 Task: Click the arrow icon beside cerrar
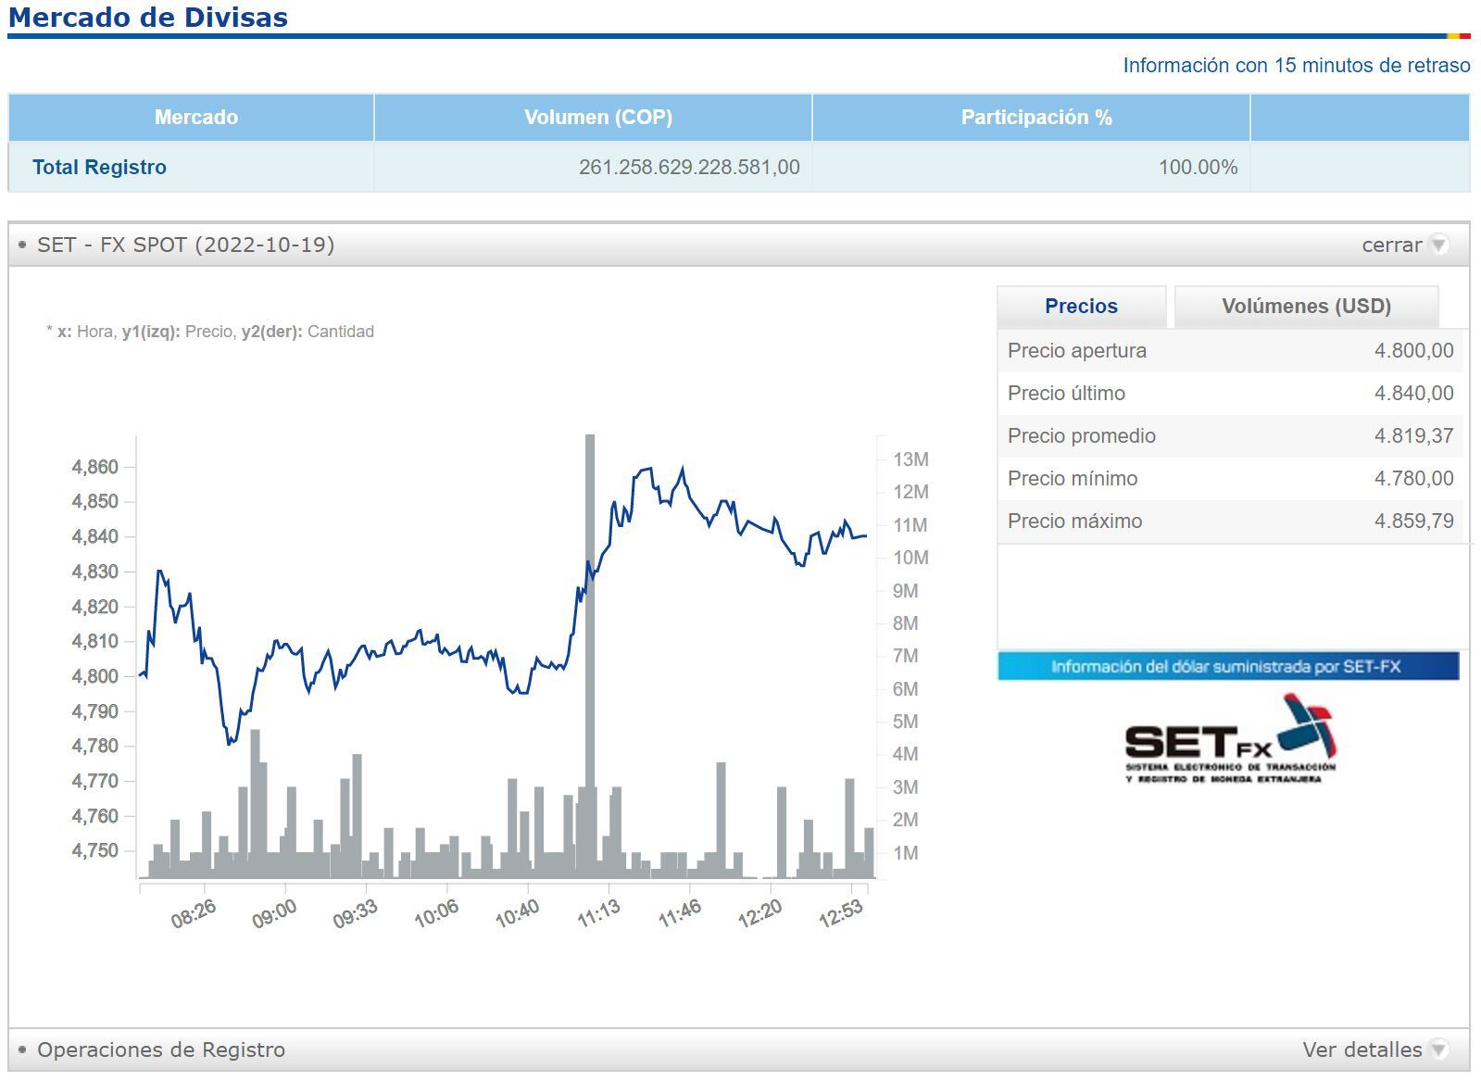(1438, 245)
